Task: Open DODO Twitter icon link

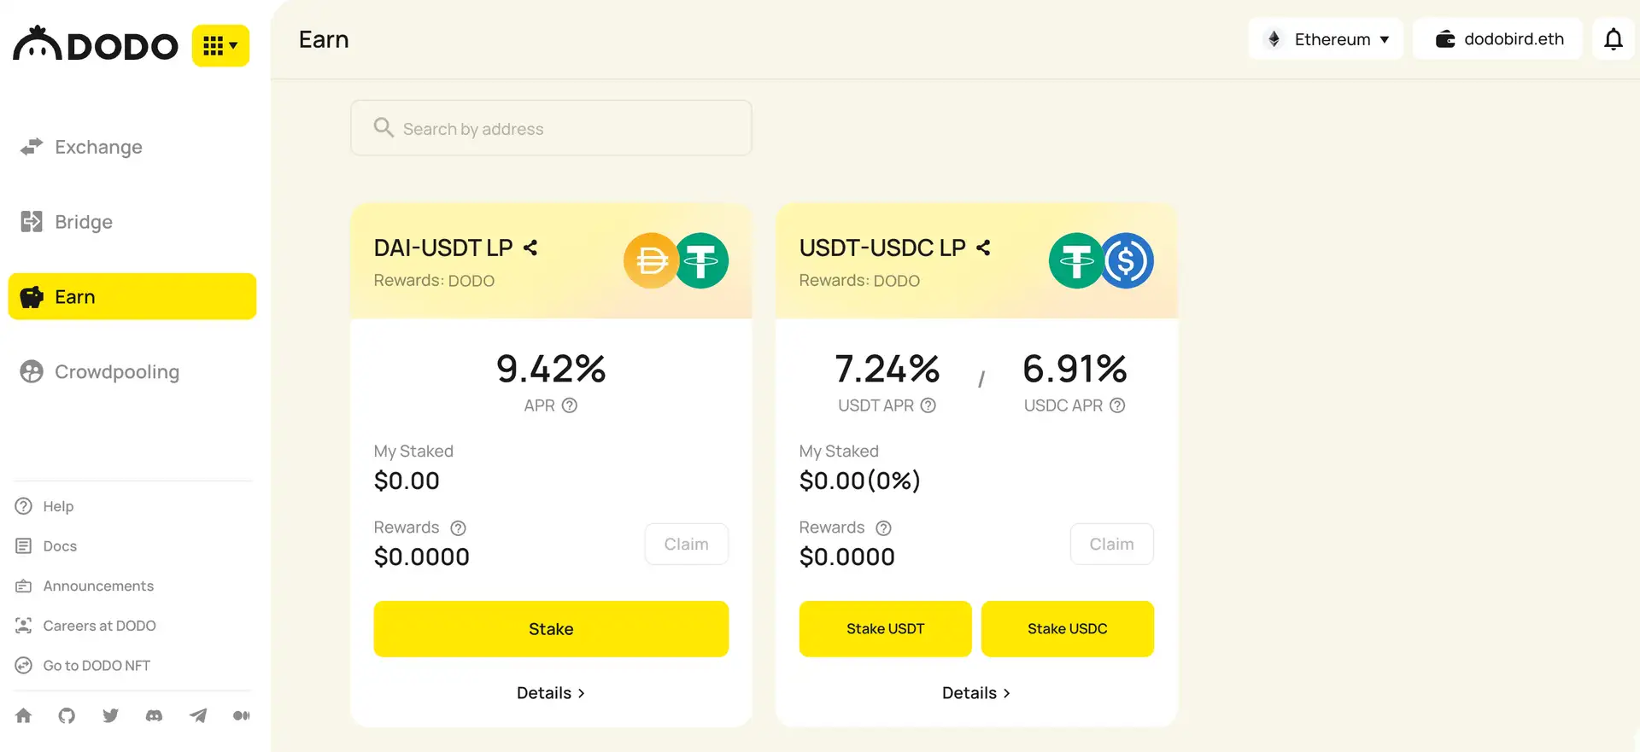Action: [110, 715]
